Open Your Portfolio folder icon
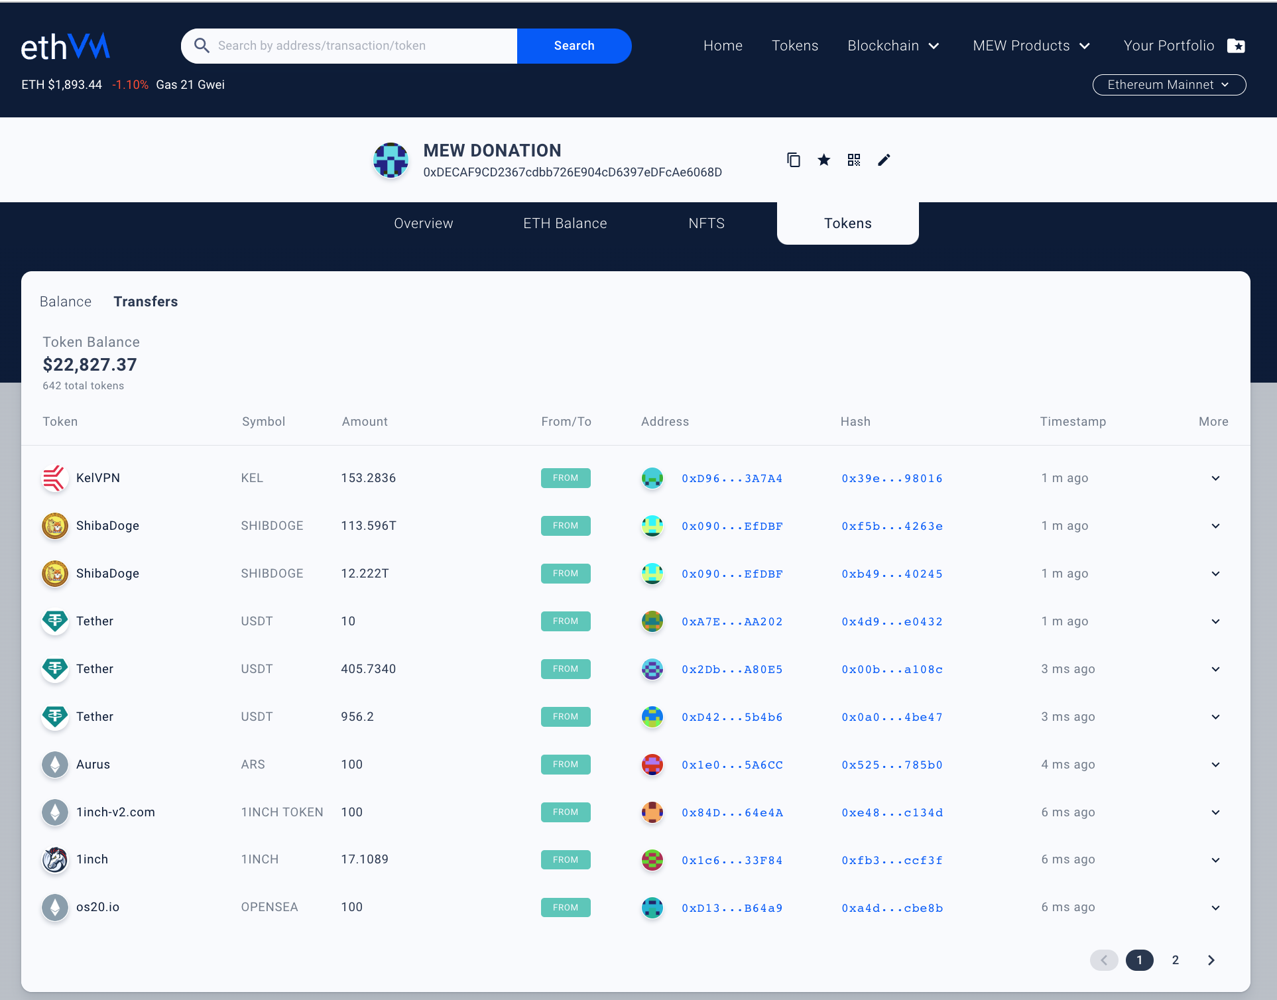Image resolution: width=1277 pixels, height=1000 pixels. [x=1236, y=46]
